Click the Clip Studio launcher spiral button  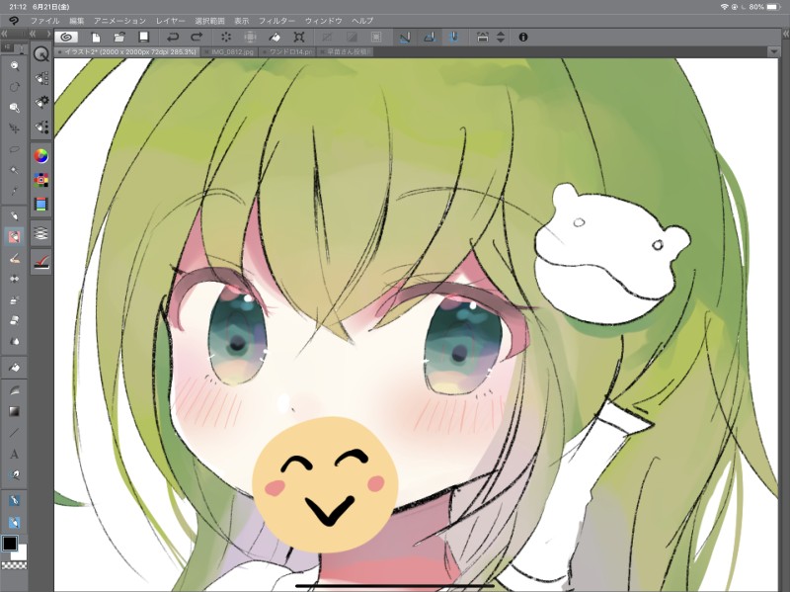pyautogui.click(x=66, y=37)
